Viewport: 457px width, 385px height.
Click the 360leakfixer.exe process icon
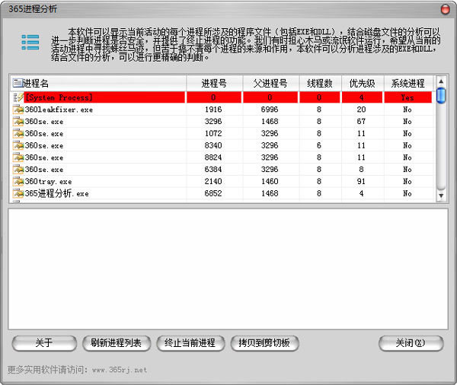coord(18,110)
